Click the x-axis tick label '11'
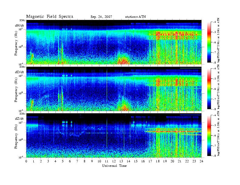240x185 pixels. pos(107,161)
